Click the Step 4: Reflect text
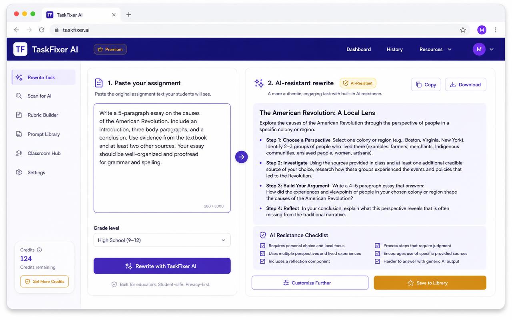This screenshot has height=320, width=512. coord(283,208)
